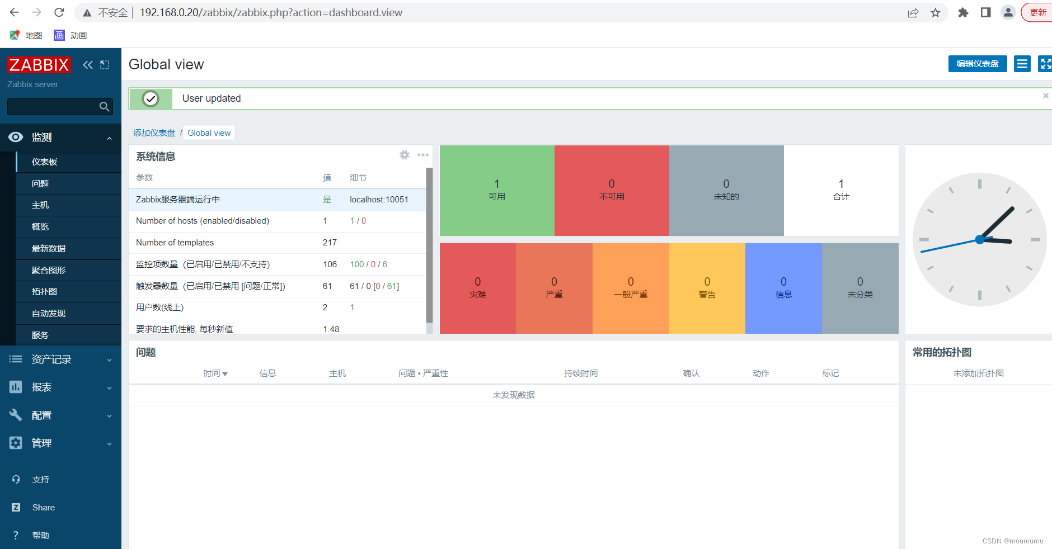1052x549 pixels.
Task: Select 聚合图形 in the sidebar
Action: [x=69, y=270]
